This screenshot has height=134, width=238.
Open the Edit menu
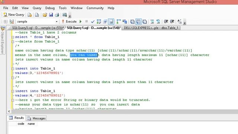15,8
